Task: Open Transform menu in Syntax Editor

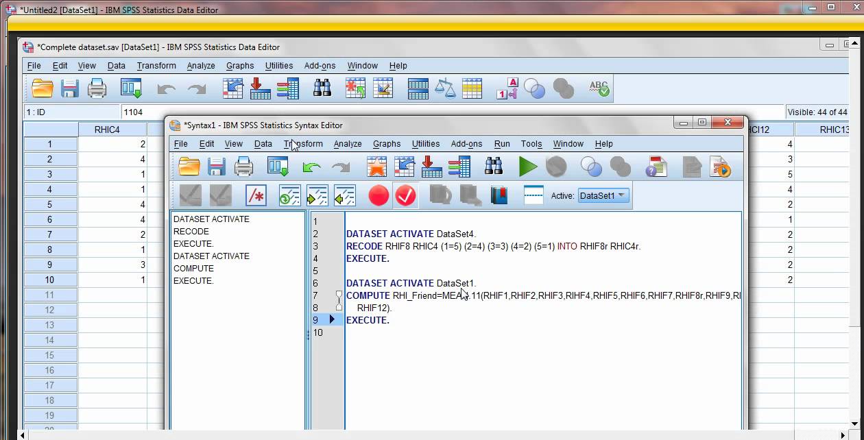Action: [x=303, y=144]
